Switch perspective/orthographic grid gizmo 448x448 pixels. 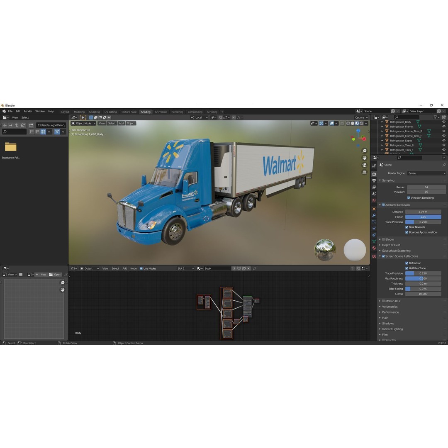click(x=364, y=172)
